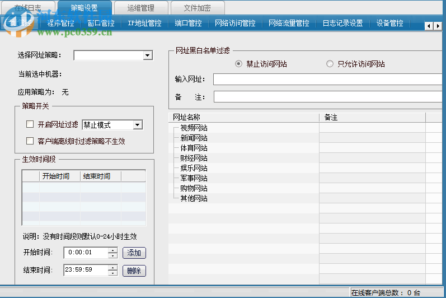Open the 选择网址策略 dropdown
446x298 pixels.
[x=147, y=55]
